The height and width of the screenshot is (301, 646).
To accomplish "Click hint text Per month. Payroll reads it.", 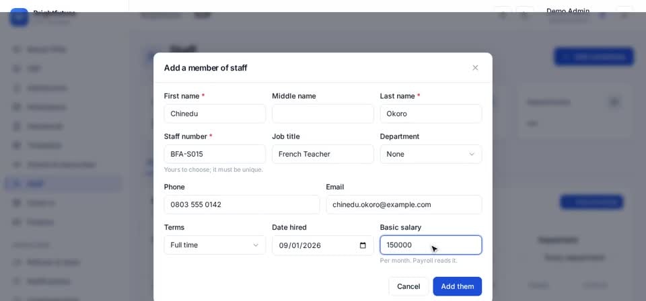I will [419, 261].
